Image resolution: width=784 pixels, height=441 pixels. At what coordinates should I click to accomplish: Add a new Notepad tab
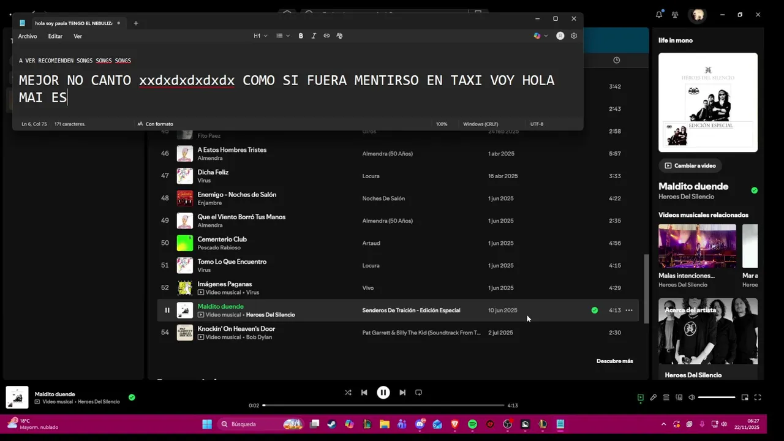(136, 23)
